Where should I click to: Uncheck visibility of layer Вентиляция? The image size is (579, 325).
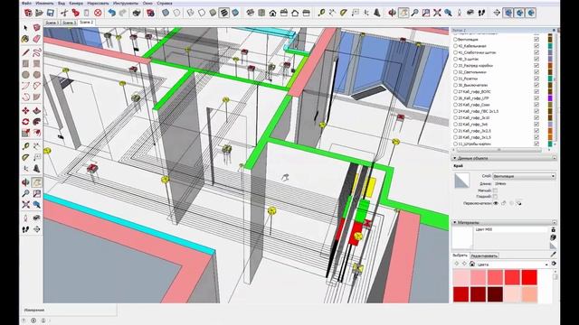click(536, 39)
